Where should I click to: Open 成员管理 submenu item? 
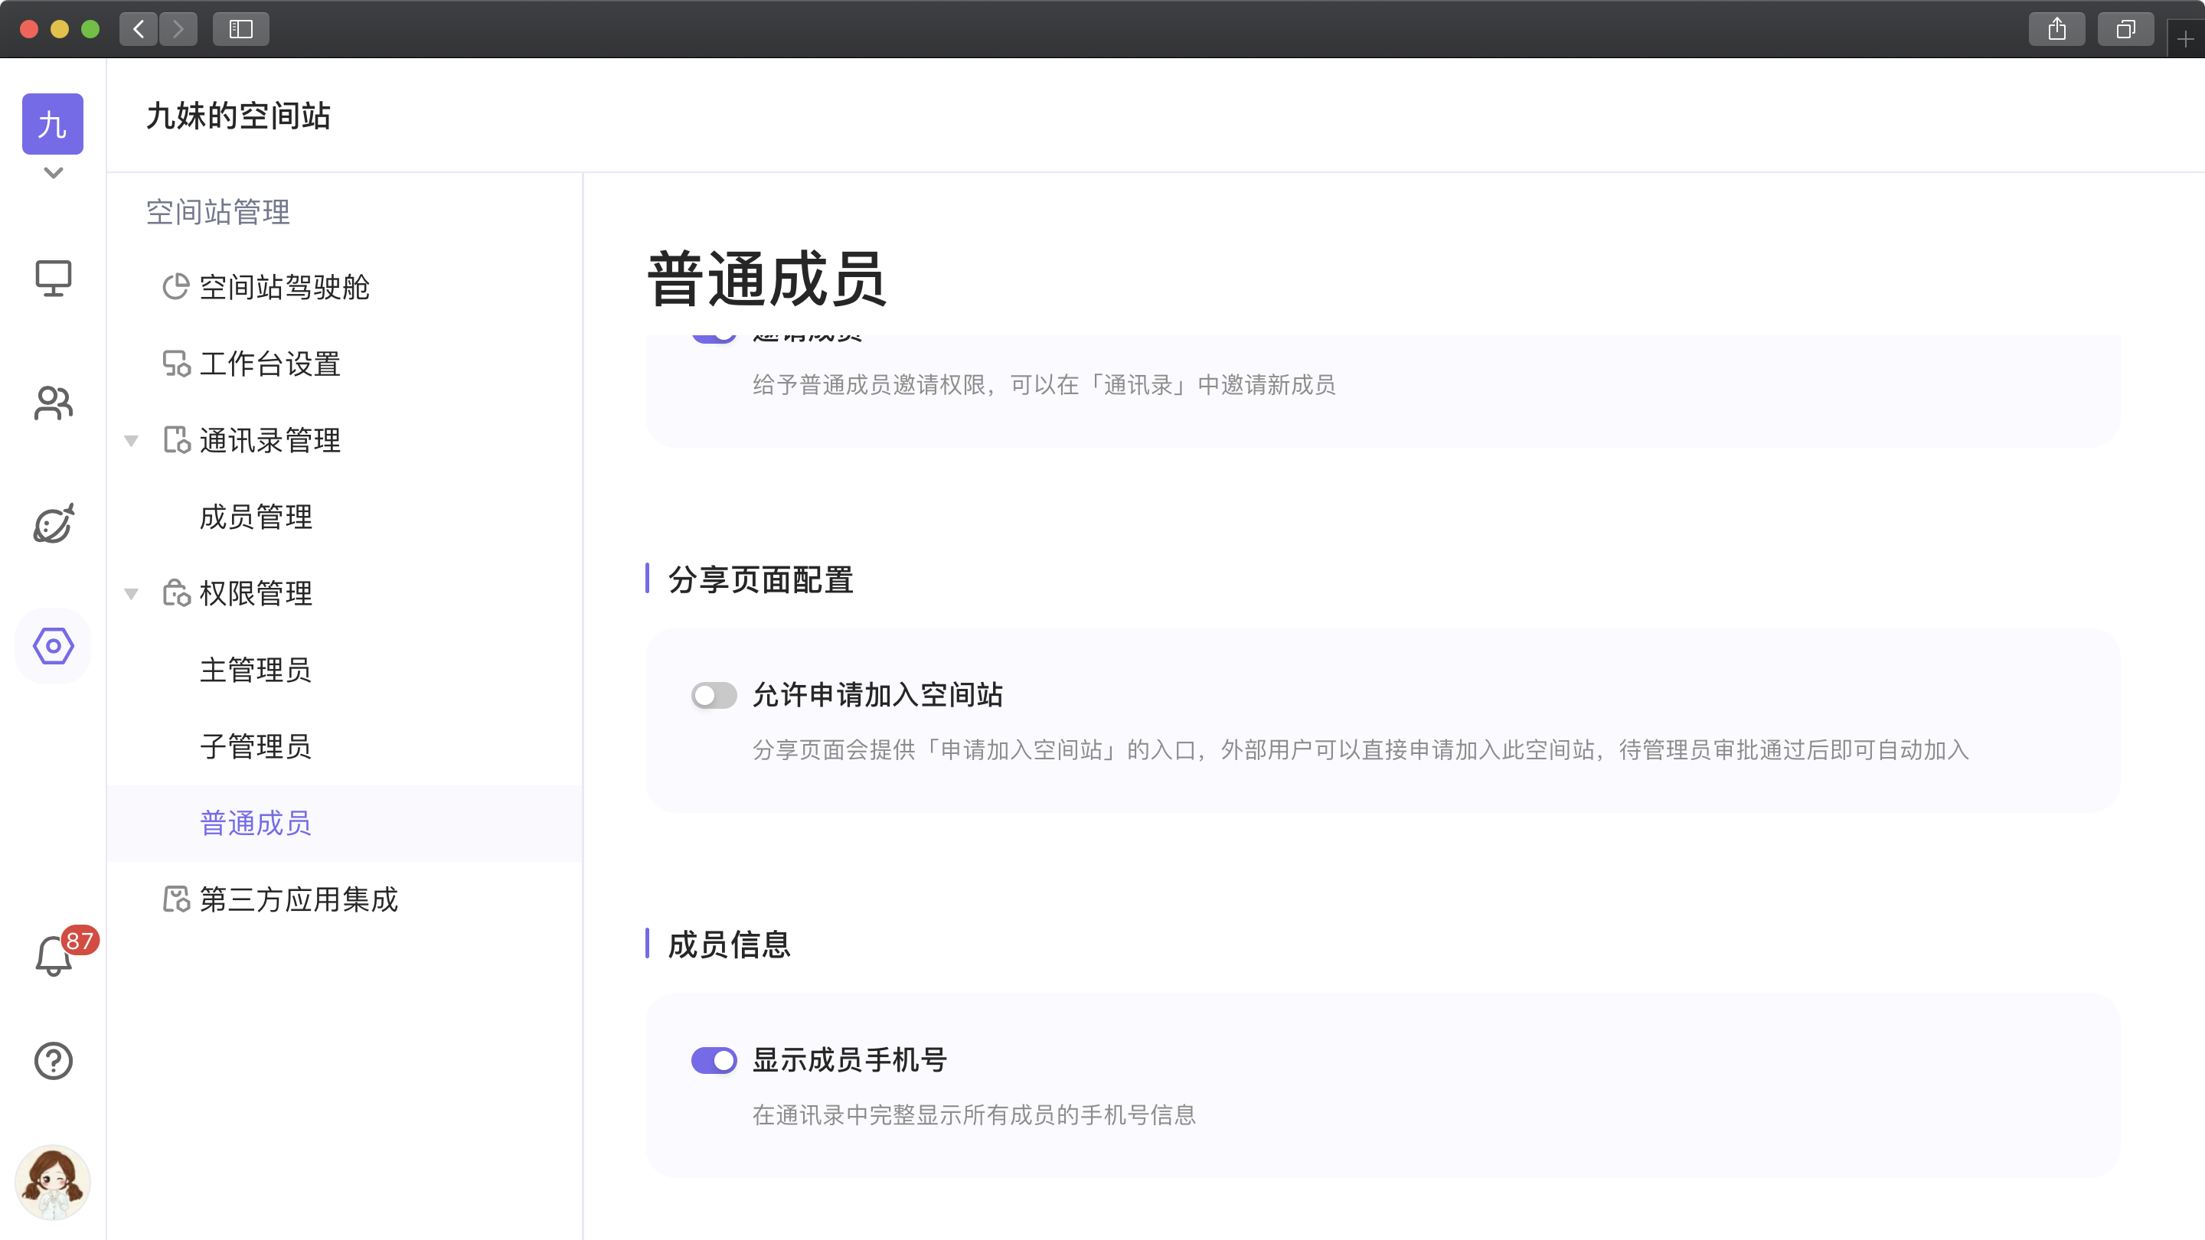pos(256,517)
